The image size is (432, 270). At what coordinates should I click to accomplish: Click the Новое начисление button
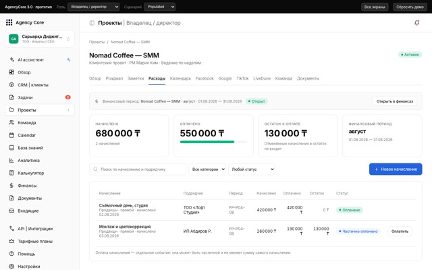click(396, 169)
